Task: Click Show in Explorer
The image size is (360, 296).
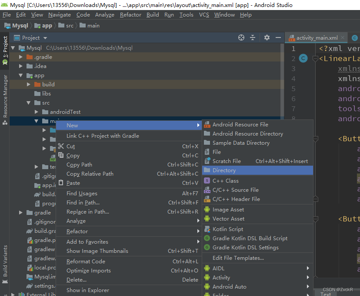Action: click(x=129, y=290)
